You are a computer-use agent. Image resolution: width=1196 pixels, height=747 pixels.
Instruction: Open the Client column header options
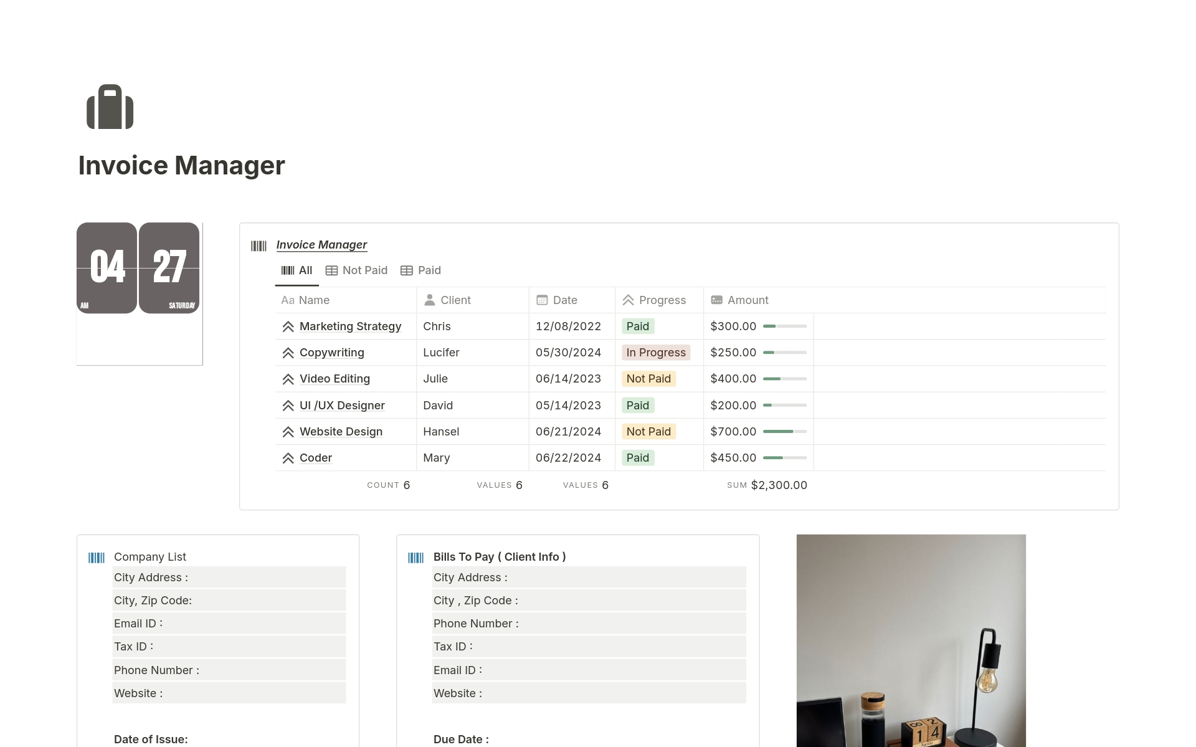(x=448, y=300)
